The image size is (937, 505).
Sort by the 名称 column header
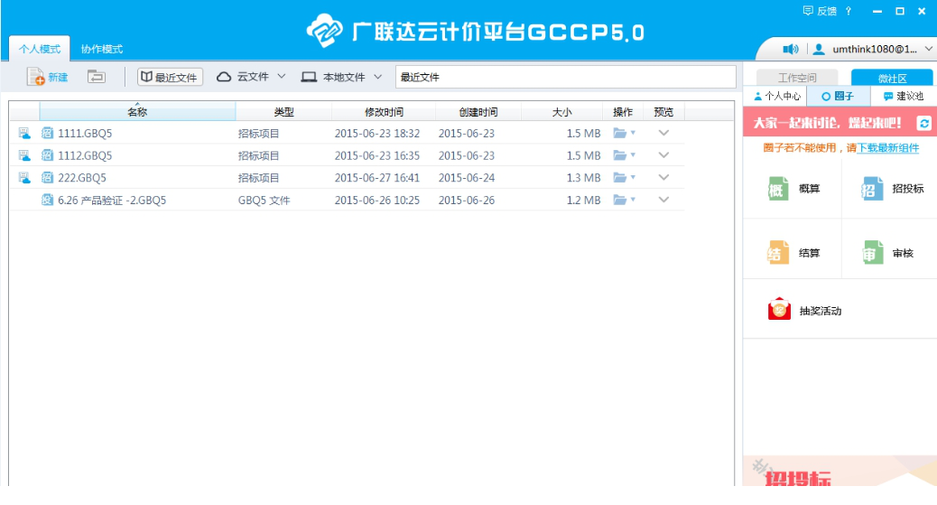(137, 112)
